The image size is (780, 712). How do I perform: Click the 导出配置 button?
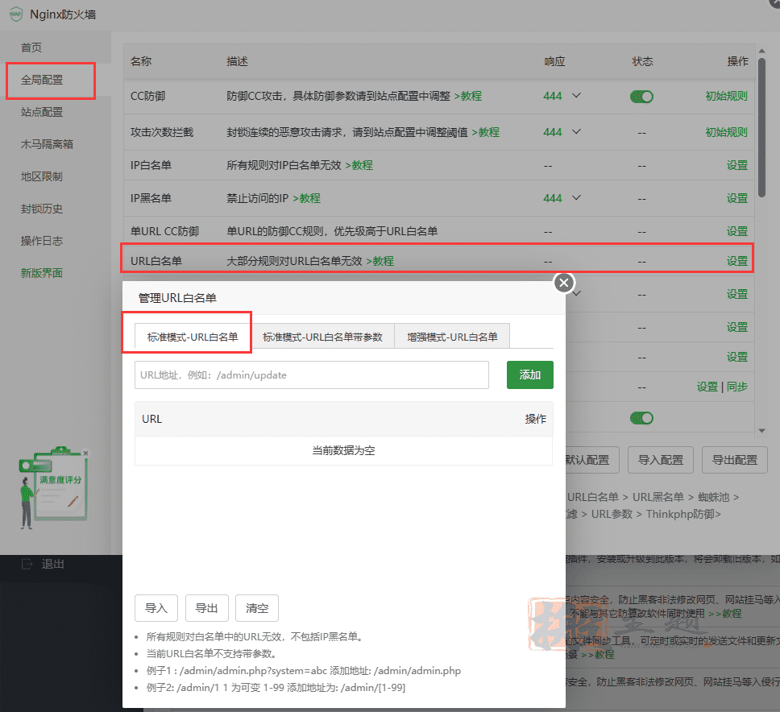[x=735, y=460]
